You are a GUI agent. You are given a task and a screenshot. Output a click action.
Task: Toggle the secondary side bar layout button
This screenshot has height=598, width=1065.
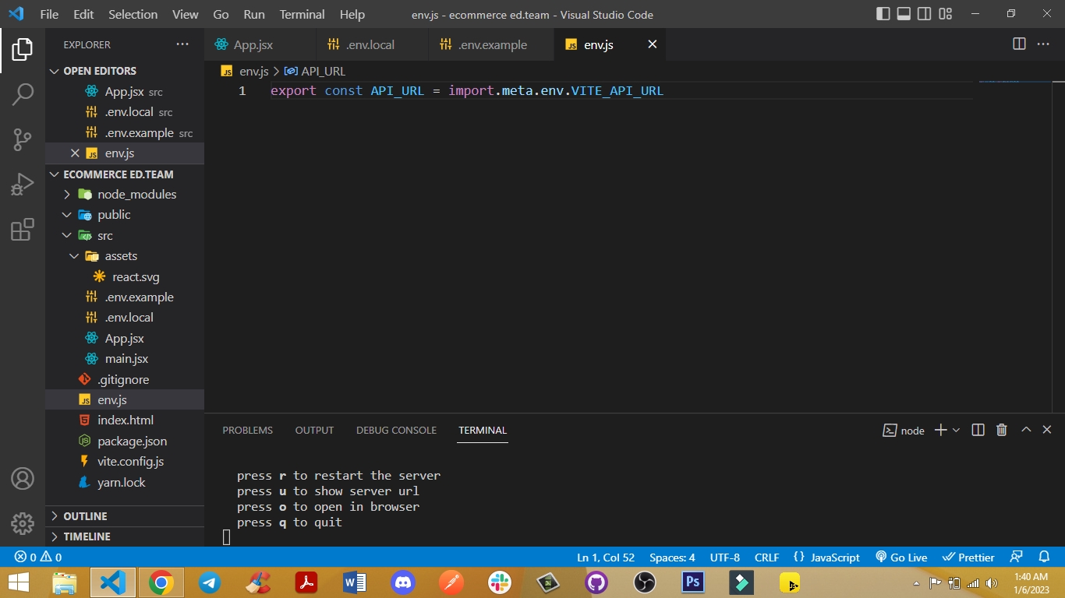[925, 14]
